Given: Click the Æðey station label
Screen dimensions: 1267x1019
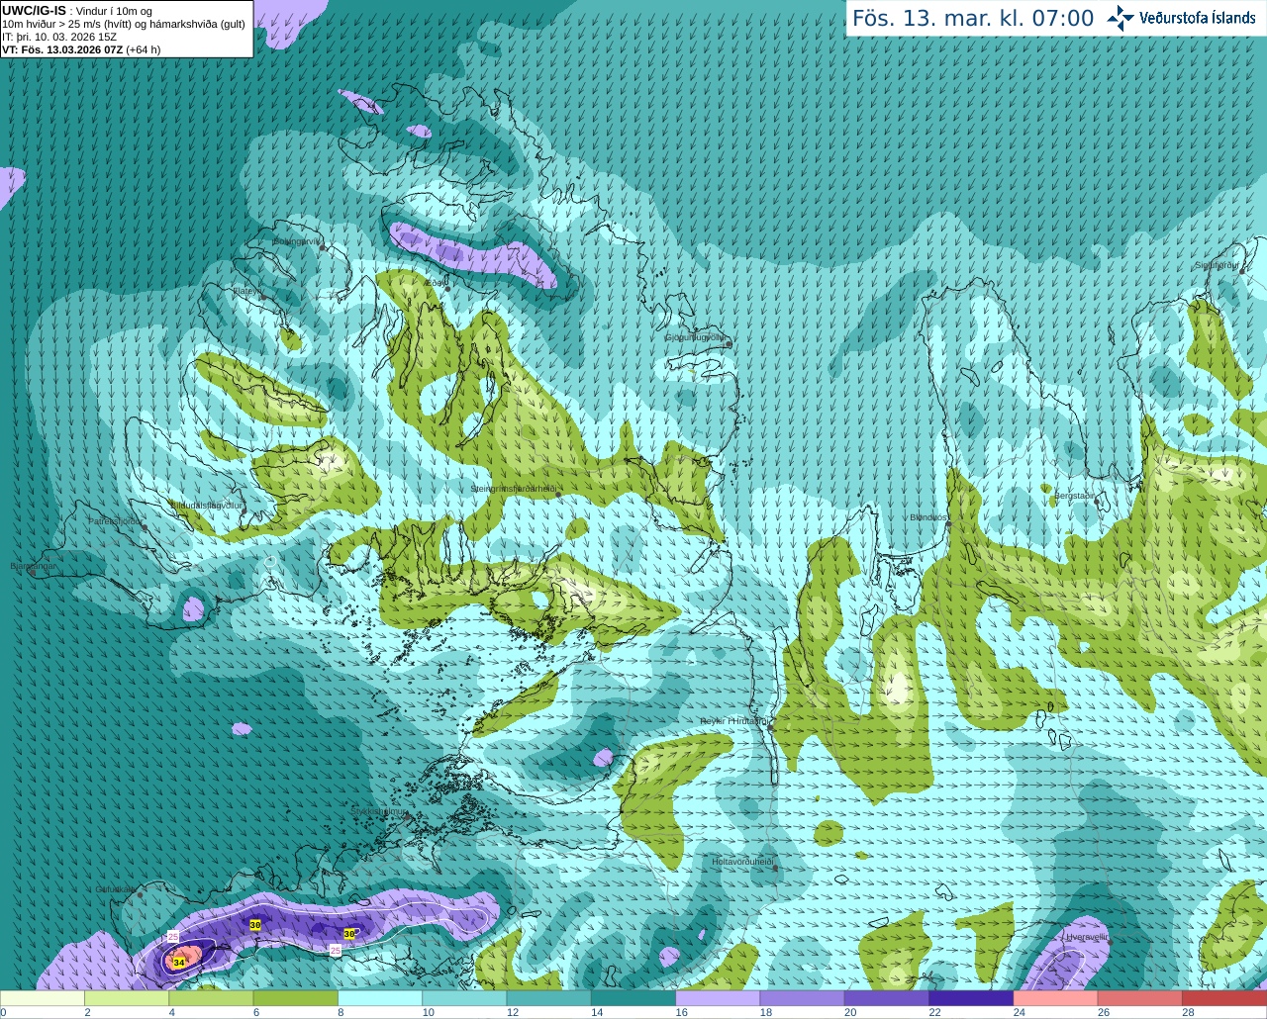Looking at the screenshot, I should click(x=435, y=283).
